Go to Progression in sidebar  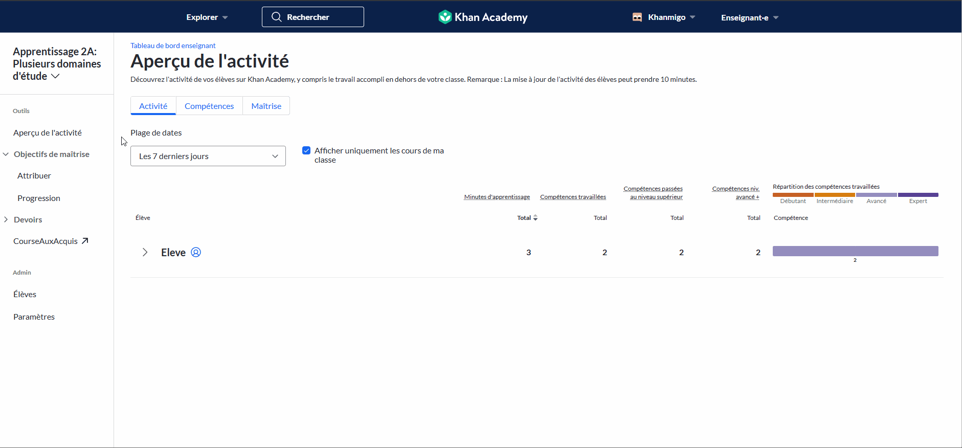[x=39, y=198]
